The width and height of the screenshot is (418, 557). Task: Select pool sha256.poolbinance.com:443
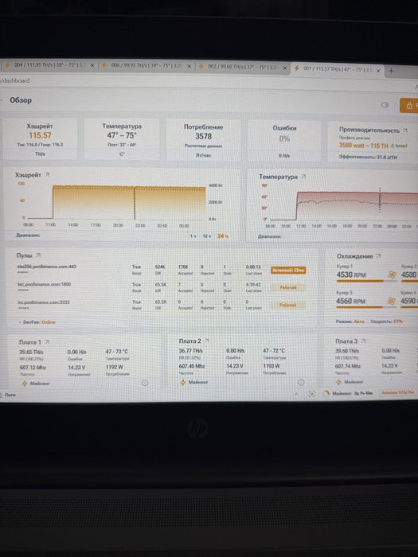click(46, 267)
